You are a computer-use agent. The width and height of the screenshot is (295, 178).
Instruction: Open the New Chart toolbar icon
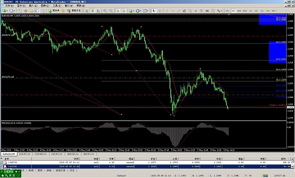(x=4, y=11)
